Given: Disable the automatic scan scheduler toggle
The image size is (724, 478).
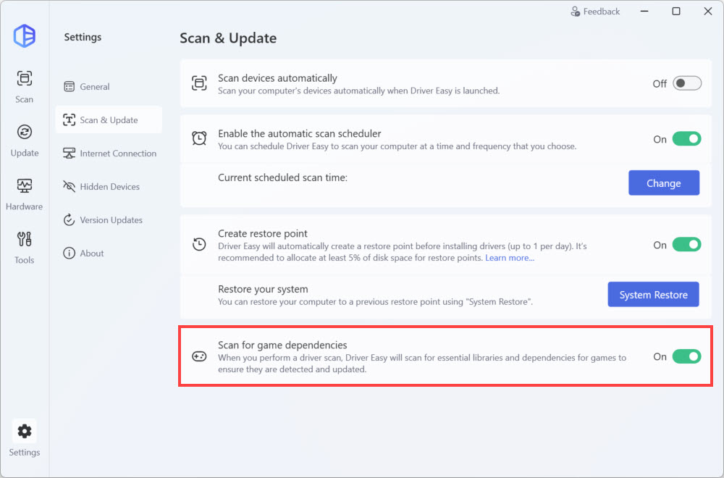Looking at the screenshot, I should 686,139.
